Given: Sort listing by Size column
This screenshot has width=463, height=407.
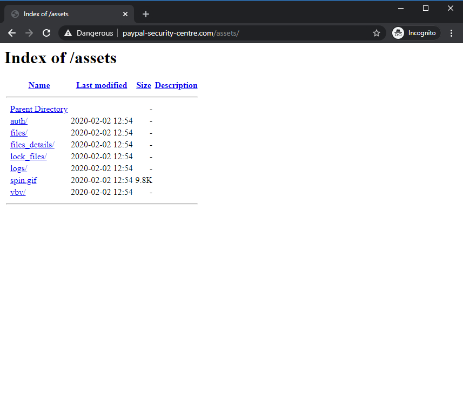Looking at the screenshot, I should click(144, 85).
